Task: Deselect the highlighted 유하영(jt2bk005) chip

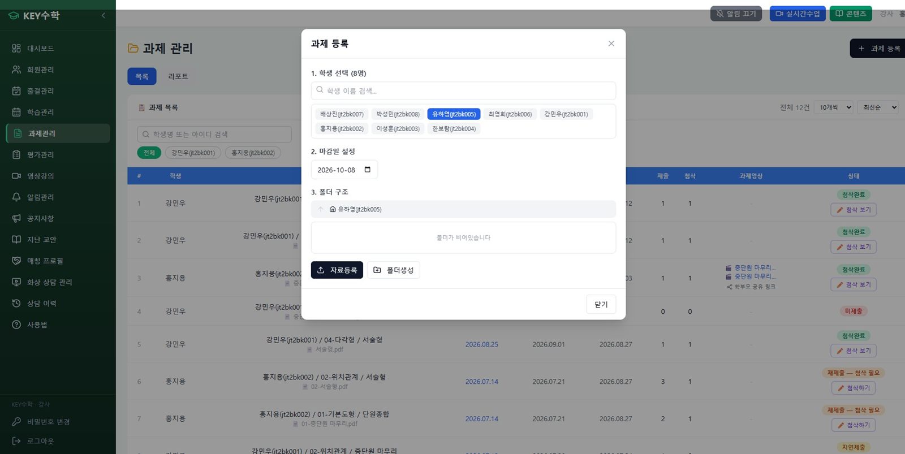Action: 454,114
